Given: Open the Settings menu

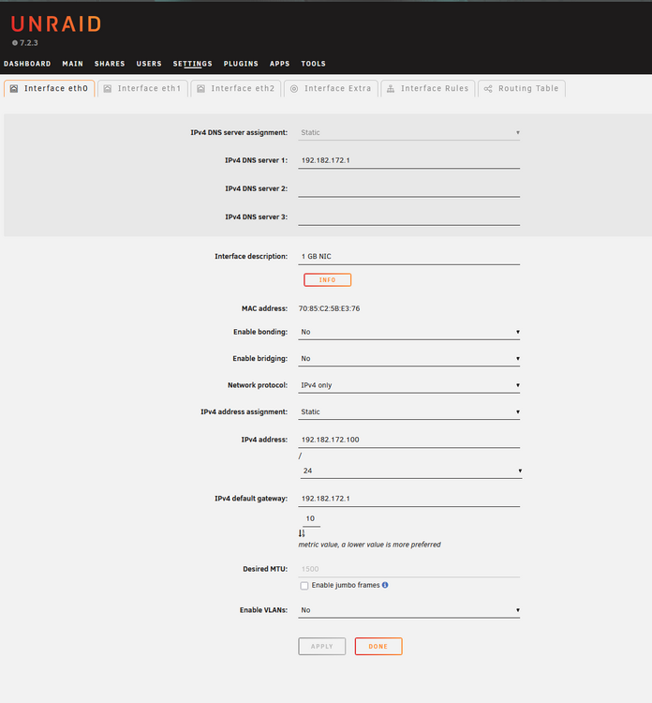Looking at the screenshot, I should tap(193, 64).
